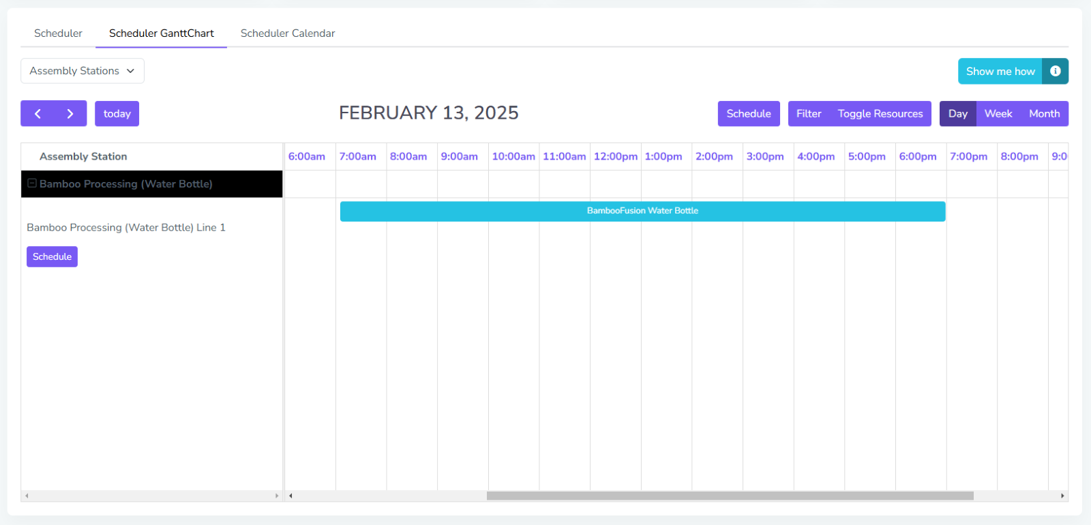Click the today button
Screen dimensions: 1091x525
117,114
